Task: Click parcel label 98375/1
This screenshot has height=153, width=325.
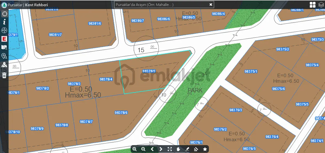Action: [x=251, y=71]
